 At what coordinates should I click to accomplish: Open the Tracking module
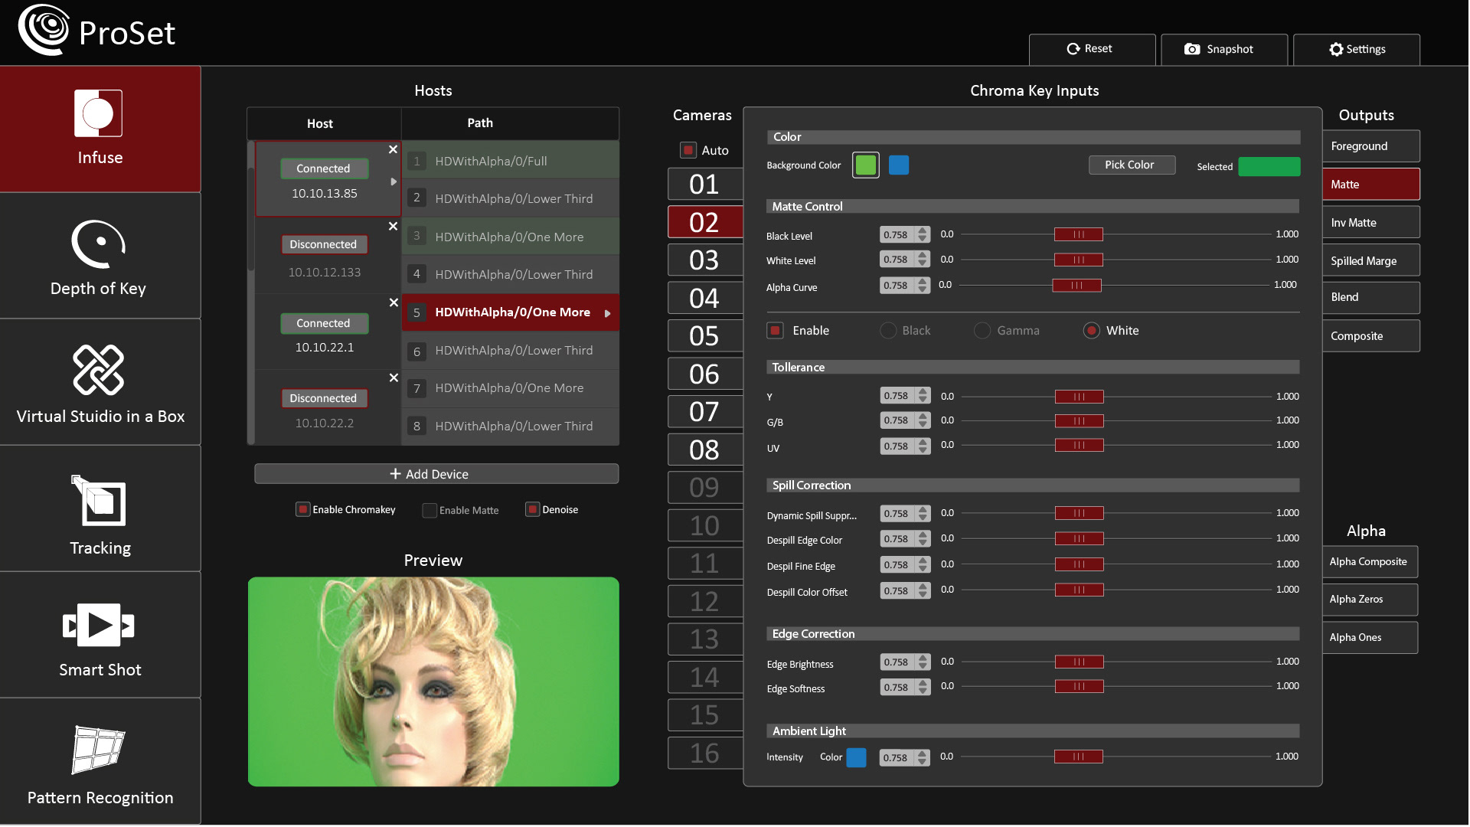pos(100,509)
